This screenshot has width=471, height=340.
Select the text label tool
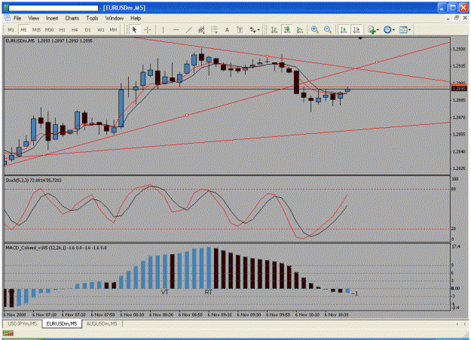[240, 29]
